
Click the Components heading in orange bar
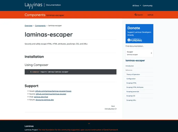point(35,15)
